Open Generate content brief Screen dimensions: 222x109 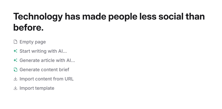[x=44, y=70]
